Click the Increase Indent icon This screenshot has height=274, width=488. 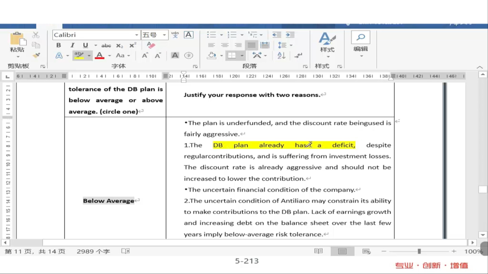(x=290, y=35)
